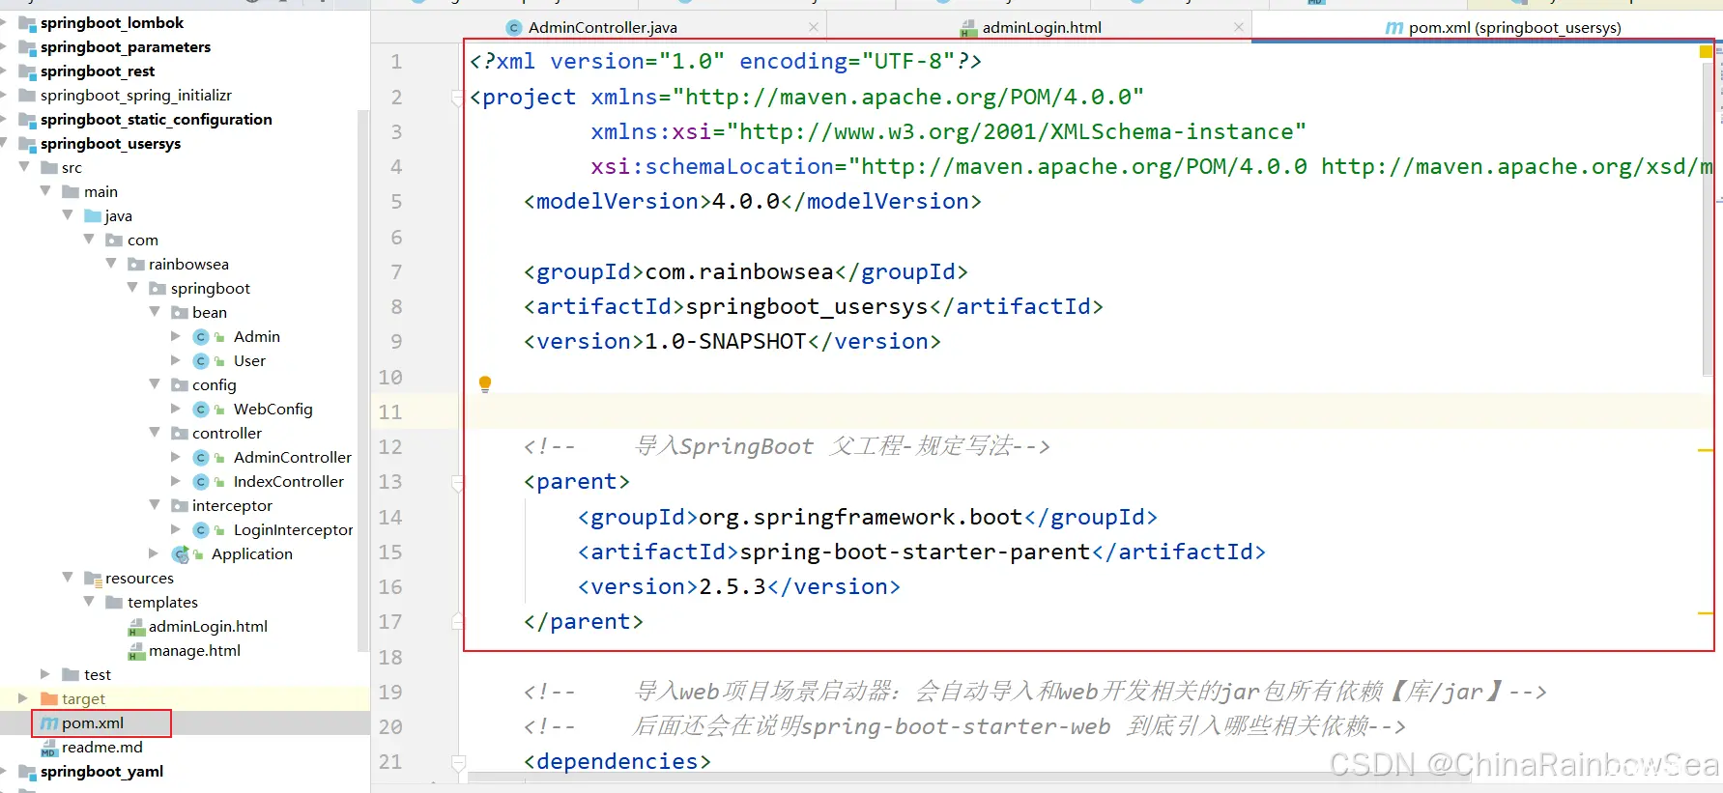
Task: Collapse the templates folder
Action: click(x=89, y=602)
